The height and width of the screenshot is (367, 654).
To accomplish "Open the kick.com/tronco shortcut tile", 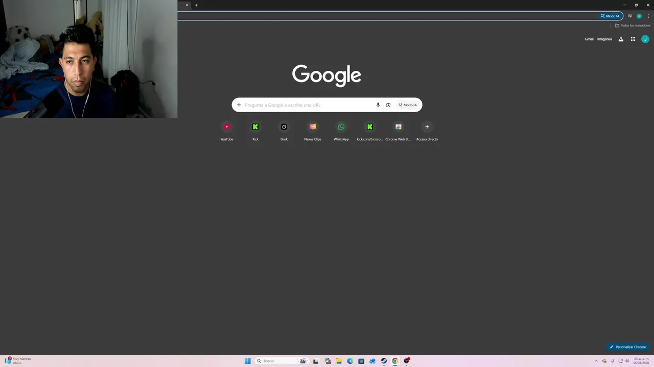I will [x=370, y=131].
